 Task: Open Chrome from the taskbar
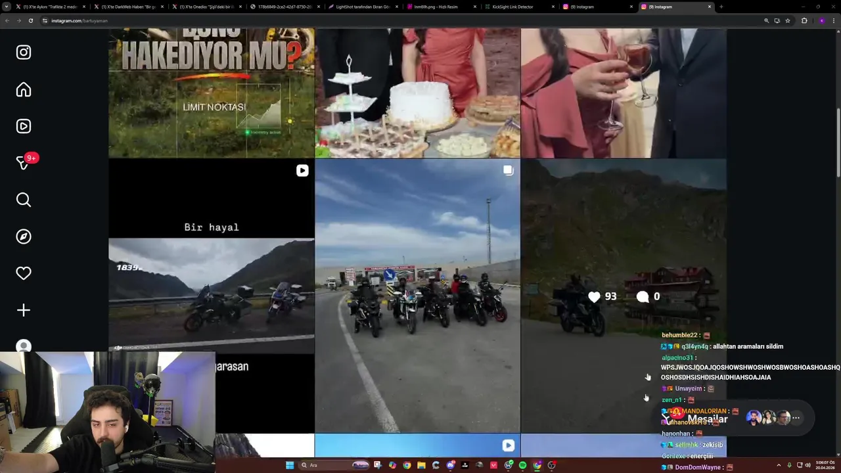pyautogui.click(x=407, y=465)
